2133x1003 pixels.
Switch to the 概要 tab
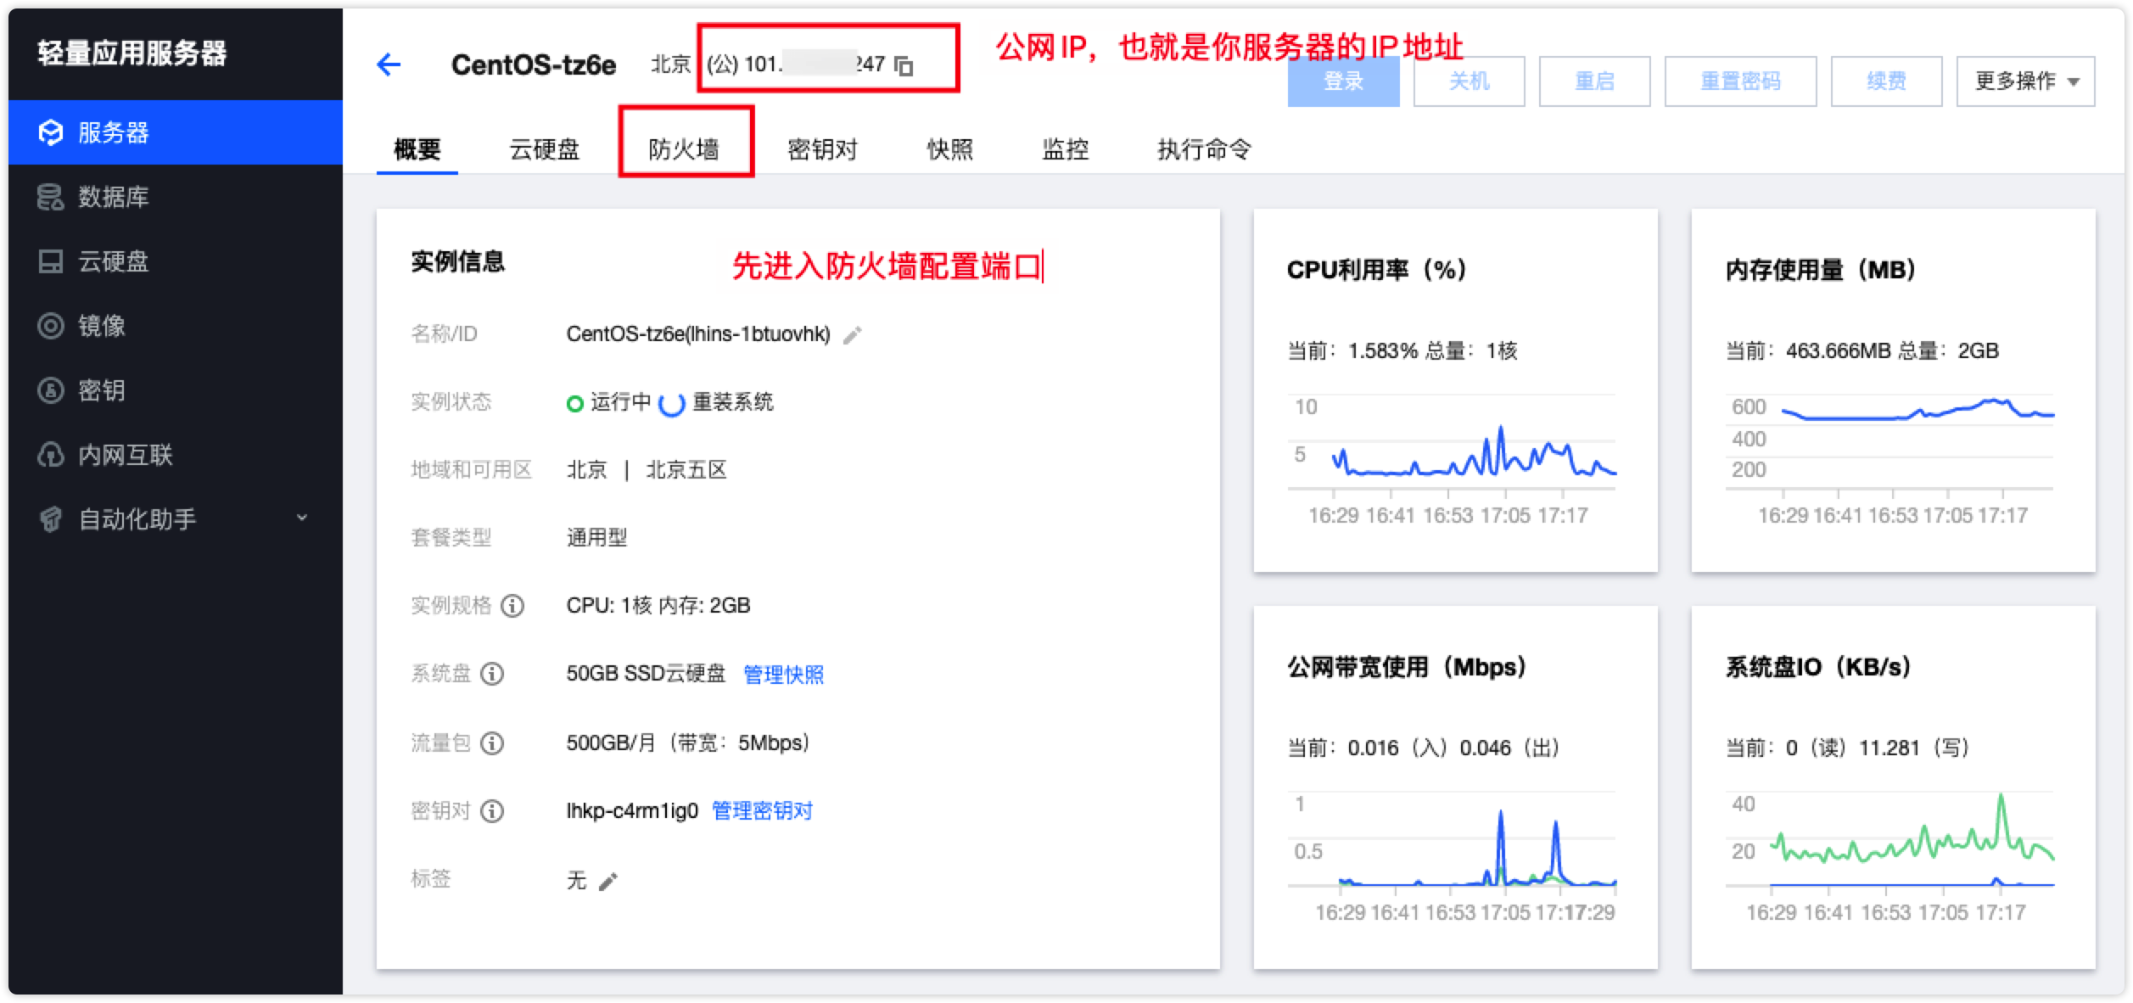417,149
